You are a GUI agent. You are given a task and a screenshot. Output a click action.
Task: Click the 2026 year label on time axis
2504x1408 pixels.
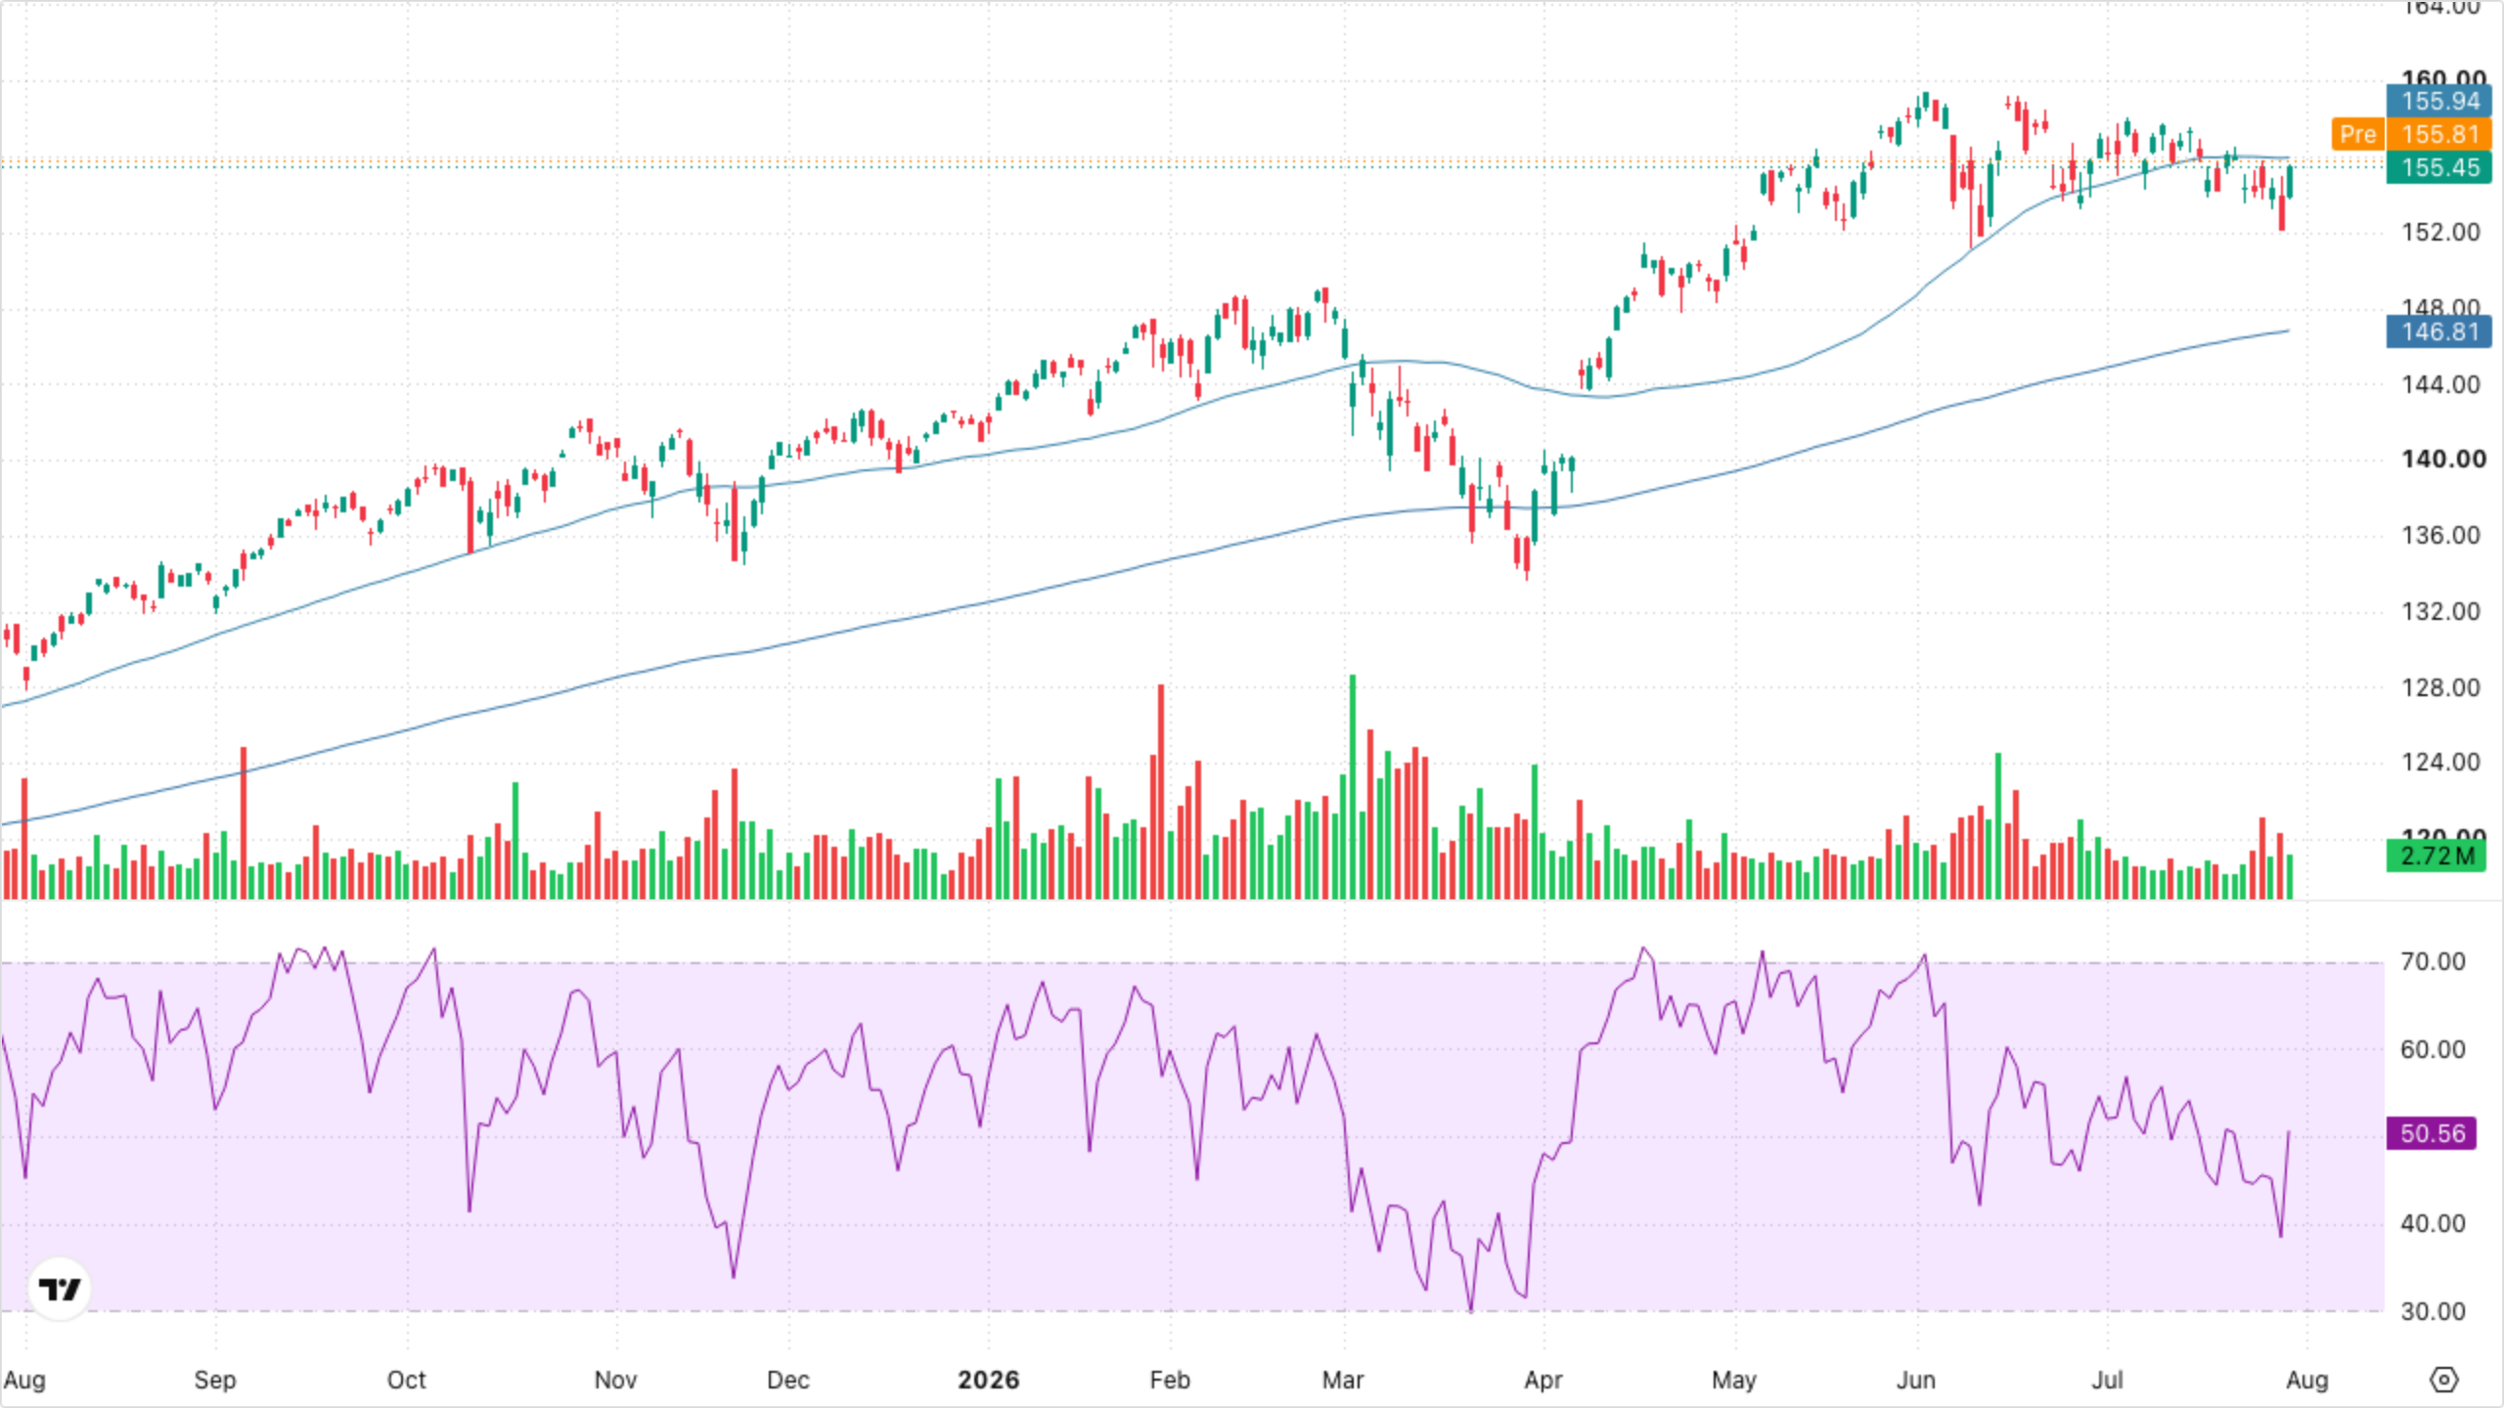[988, 1380]
